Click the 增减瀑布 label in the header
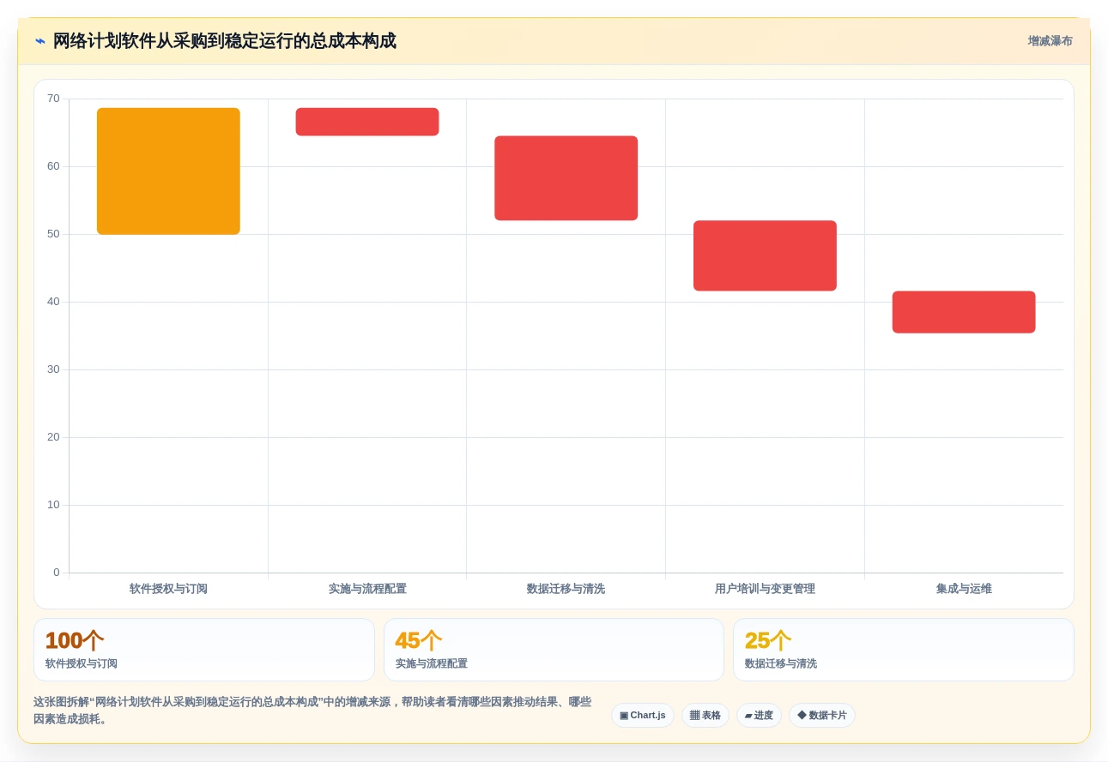The height and width of the screenshot is (762, 1108). click(1050, 41)
